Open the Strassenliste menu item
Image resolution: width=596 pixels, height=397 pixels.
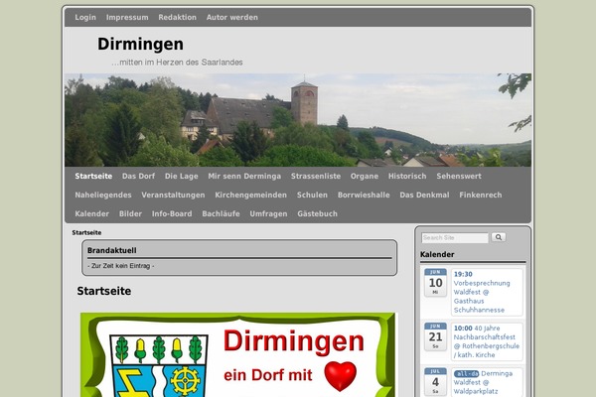pos(316,176)
